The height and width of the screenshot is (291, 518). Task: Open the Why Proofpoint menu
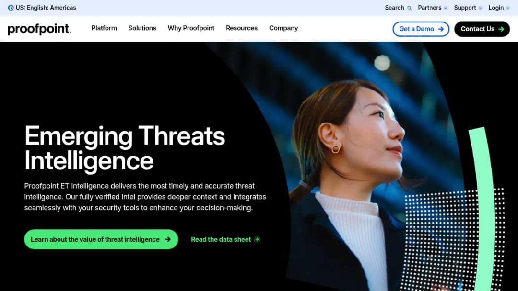click(x=191, y=28)
